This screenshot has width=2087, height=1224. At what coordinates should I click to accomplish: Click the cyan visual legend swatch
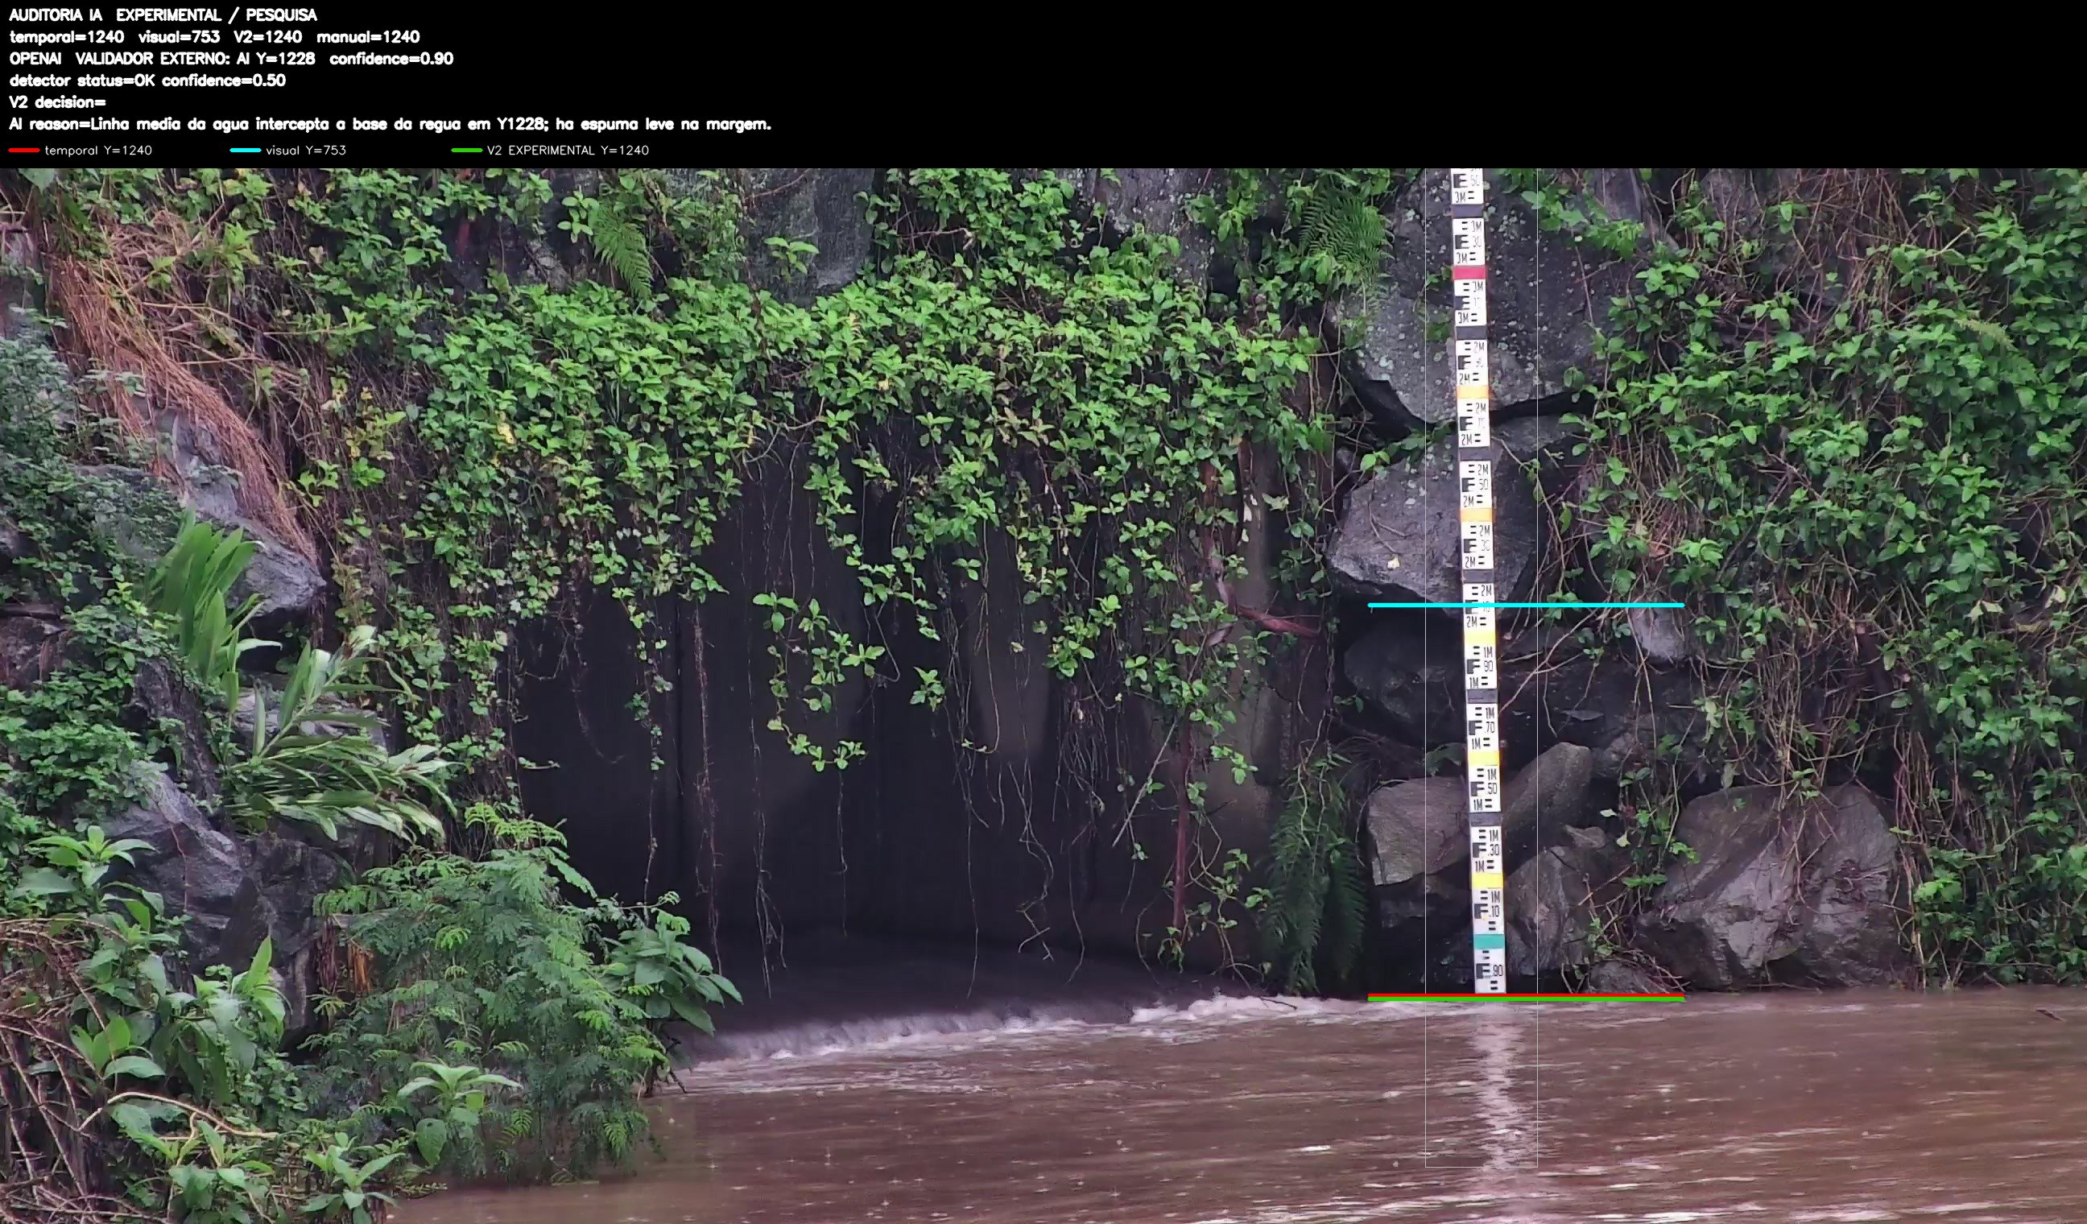[x=245, y=150]
